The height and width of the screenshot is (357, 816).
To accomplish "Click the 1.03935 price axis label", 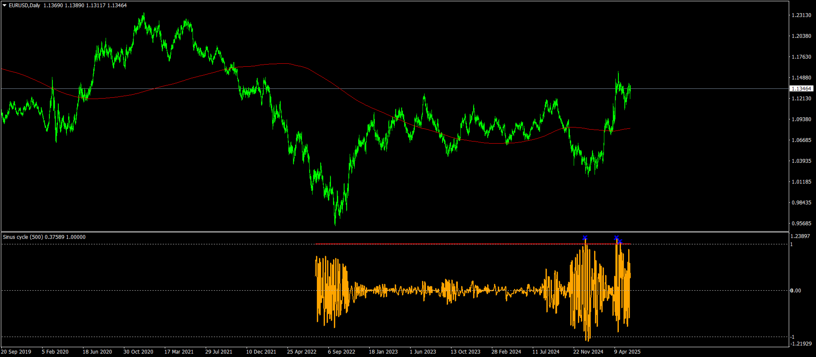I will 801,161.
